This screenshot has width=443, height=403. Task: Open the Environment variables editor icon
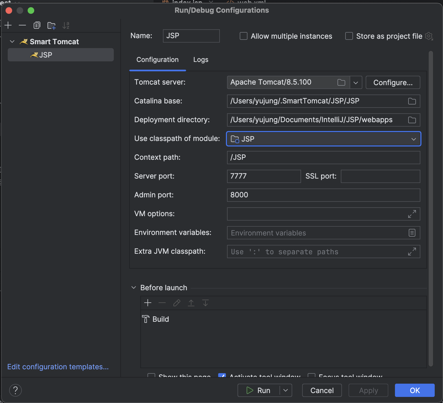pos(412,233)
